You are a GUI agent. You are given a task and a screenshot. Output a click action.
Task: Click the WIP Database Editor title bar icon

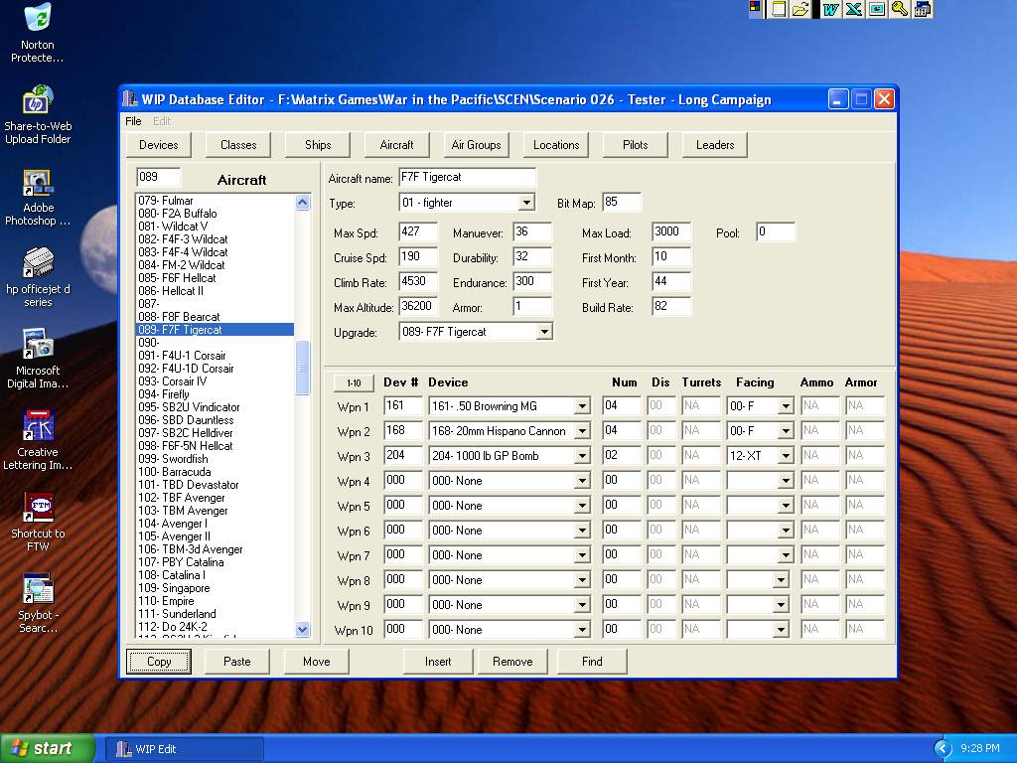[x=130, y=99]
